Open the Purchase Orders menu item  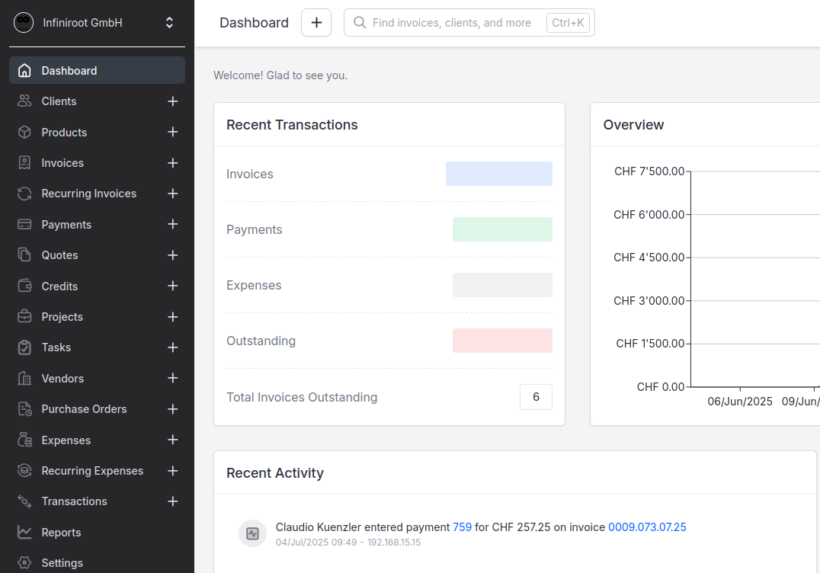coord(84,409)
